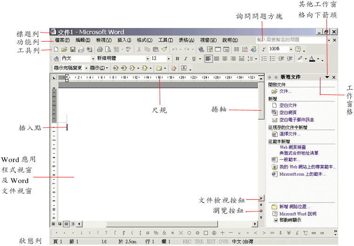The width and height of the screenshot is (354, 246).
Task: Save the document with the floppy icon
Action: 73,49
